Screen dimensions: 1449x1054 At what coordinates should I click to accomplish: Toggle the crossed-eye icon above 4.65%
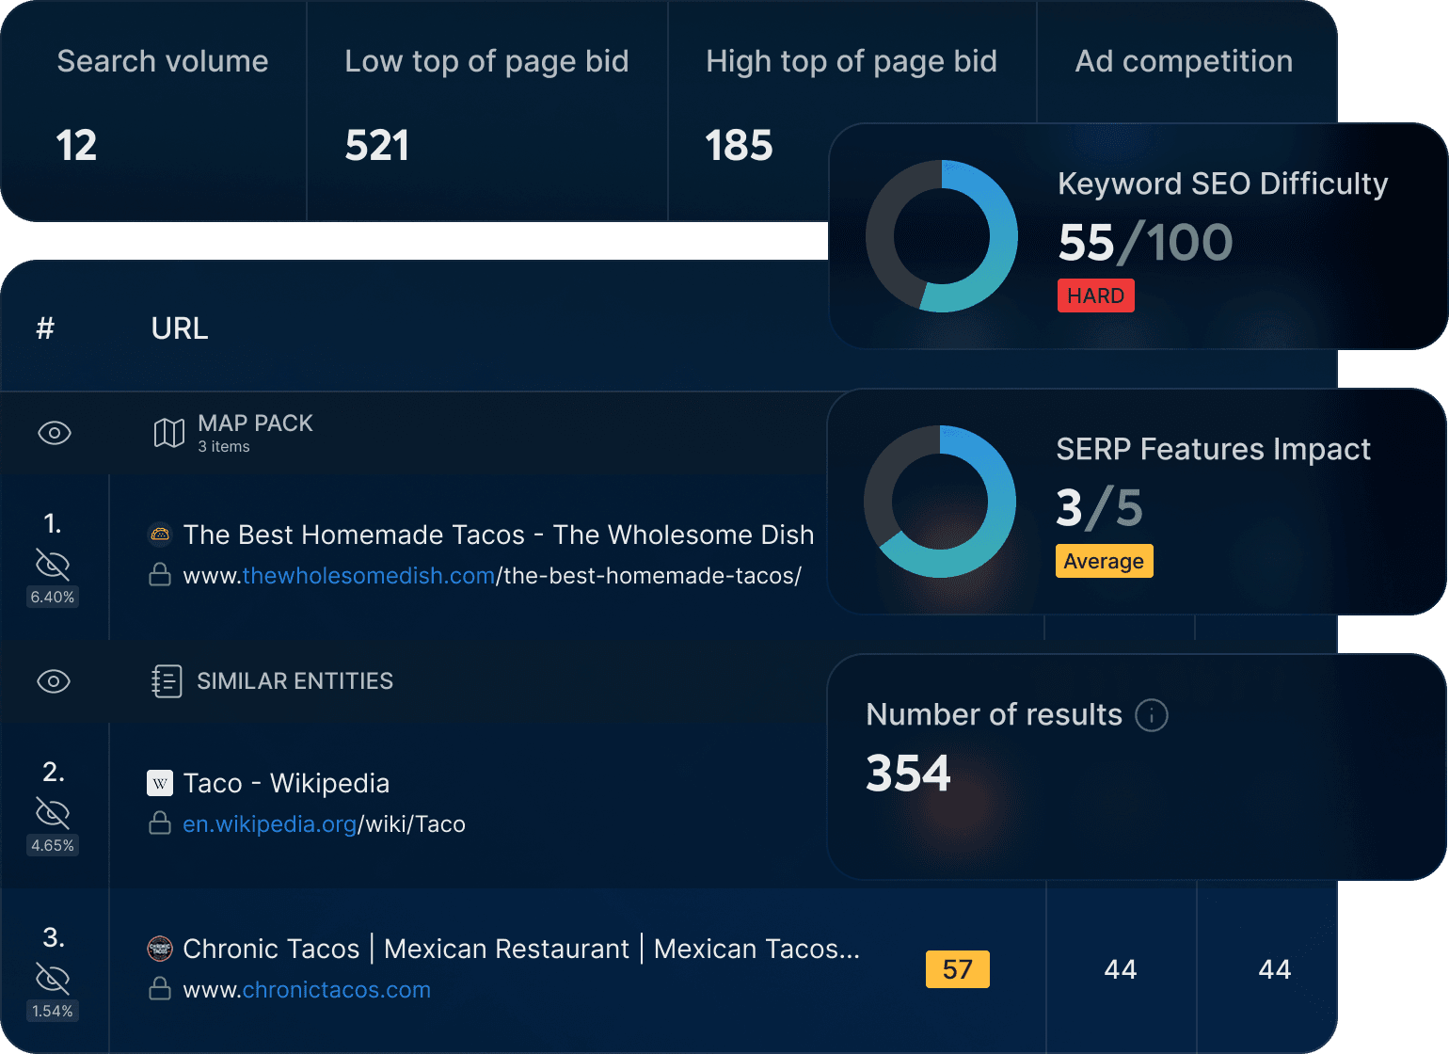pos(53,811)
